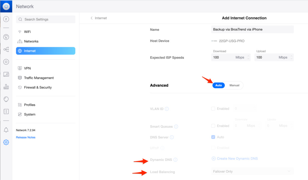Select Firewall & Security menu item
Viewport: 308px width, 180px height.
pyautogui.click(x=38, y=87)
